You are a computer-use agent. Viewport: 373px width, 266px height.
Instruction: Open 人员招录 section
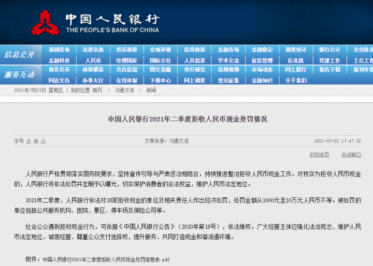pos(195,61)
